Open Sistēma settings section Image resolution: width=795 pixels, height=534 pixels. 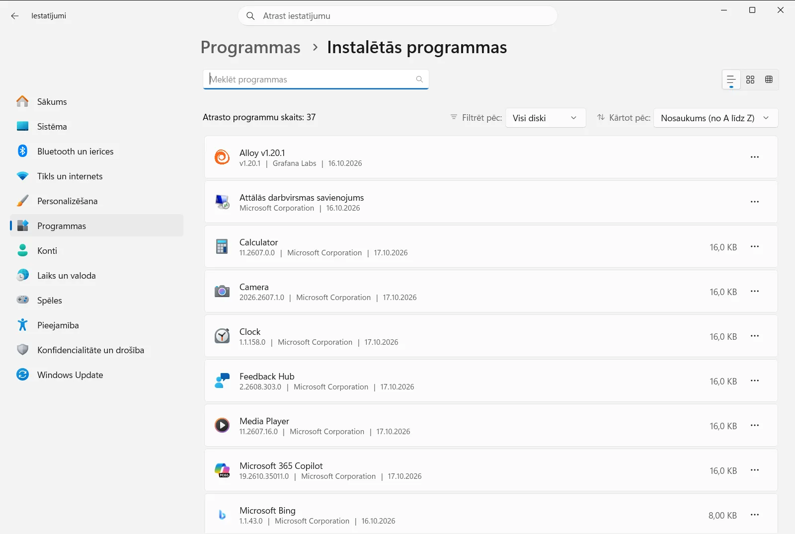[96, 126]
